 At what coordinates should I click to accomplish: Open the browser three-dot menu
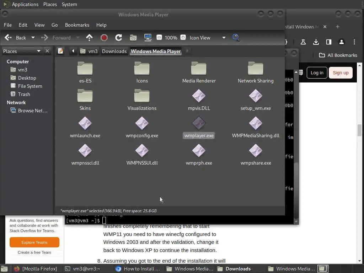pos(354,42)
